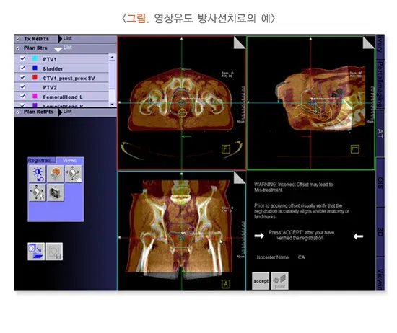The height and width of the screenshot is (333, 397).
Task: Reset brightness and contrast with the sun icon
Action: point(38,174)
